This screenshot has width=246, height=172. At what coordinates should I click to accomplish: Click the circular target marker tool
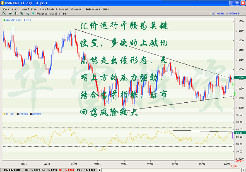click(x=10, y=14)
